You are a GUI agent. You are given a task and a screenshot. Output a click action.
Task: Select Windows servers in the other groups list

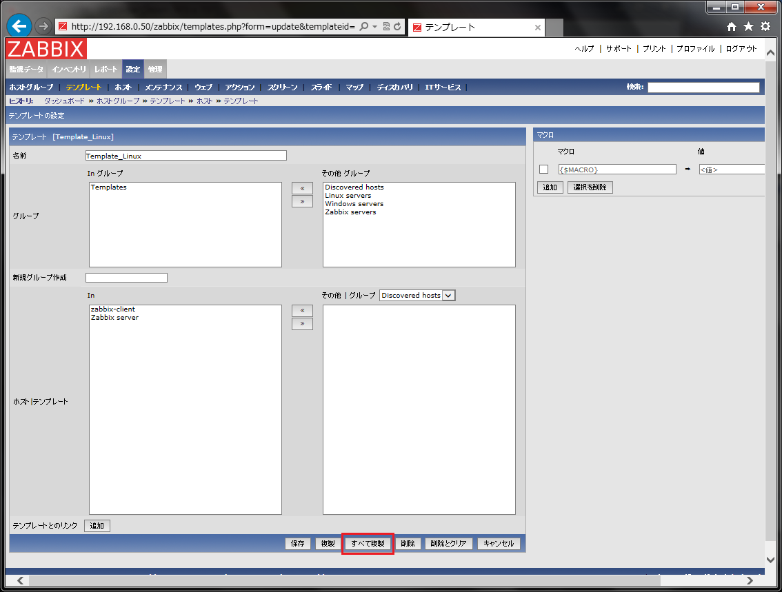tap(354, 204)
